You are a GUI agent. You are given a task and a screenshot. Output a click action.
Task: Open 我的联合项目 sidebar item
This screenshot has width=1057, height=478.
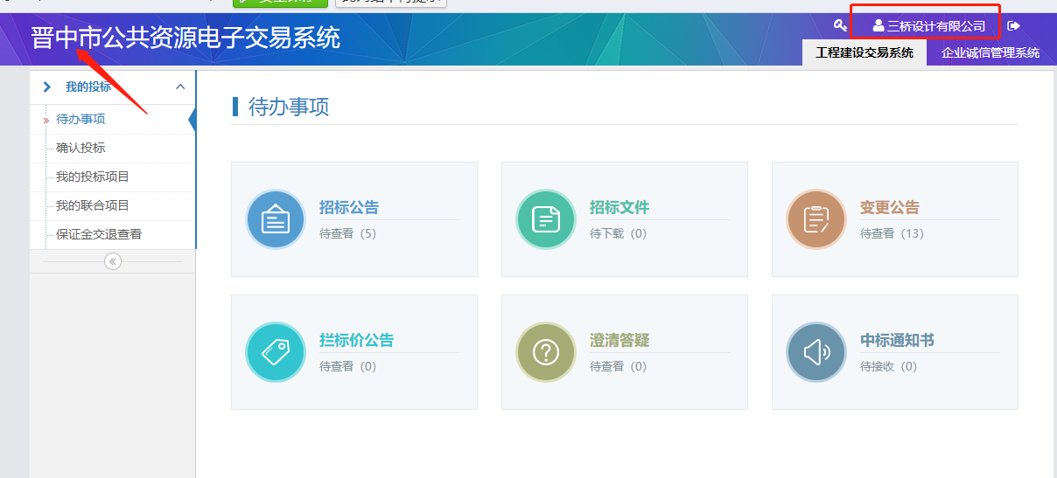coord(93,206)
